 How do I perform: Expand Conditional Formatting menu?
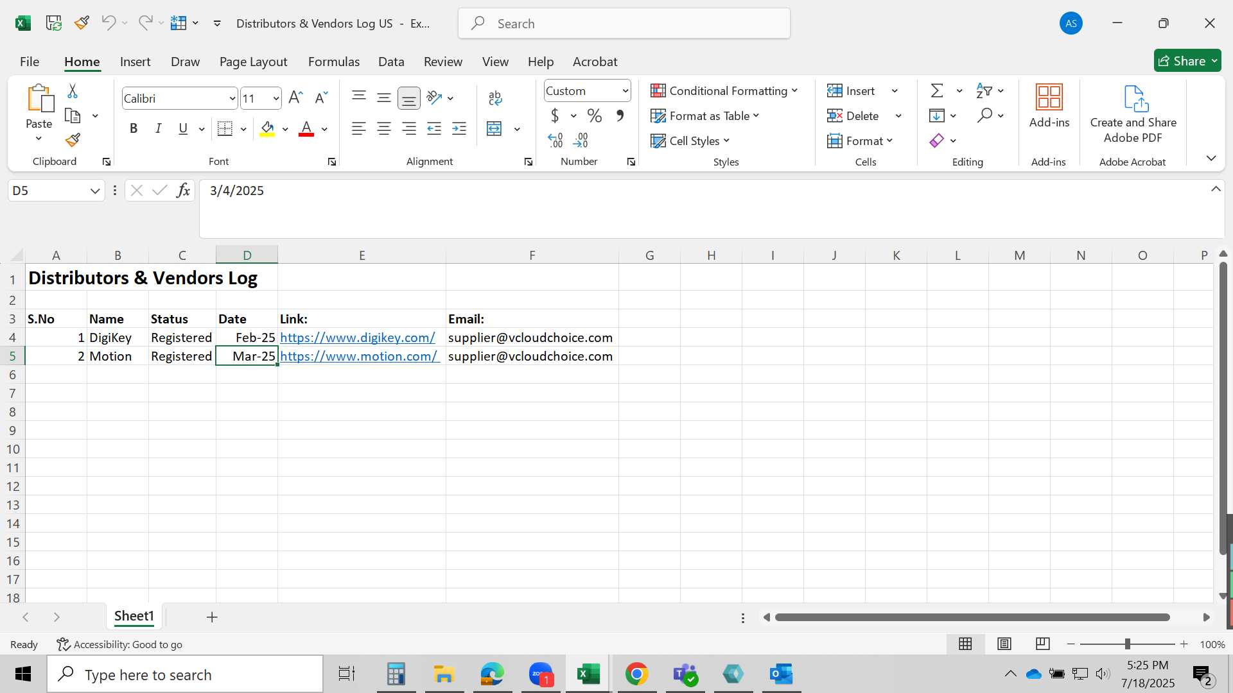724,90
